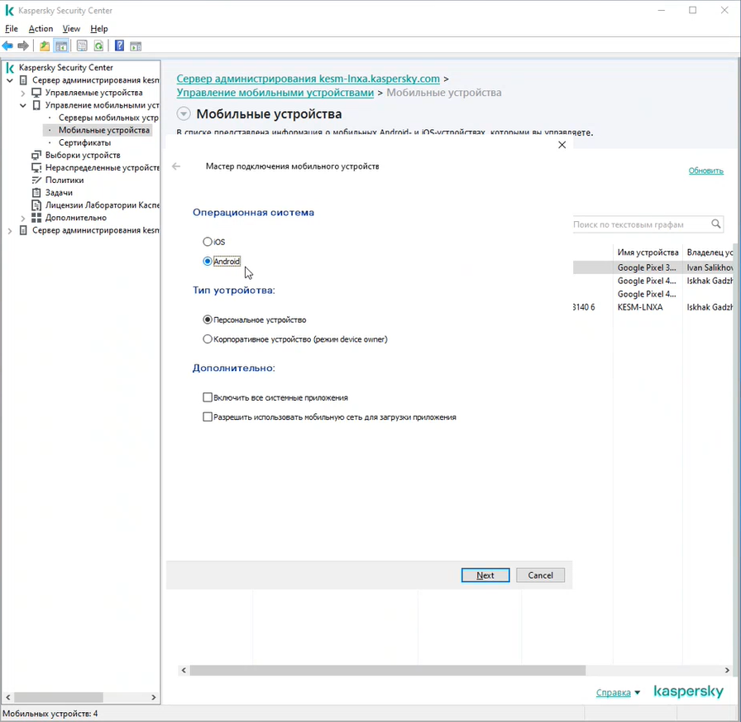The height and width of the screenshot is (722, 741).
Task: Select the Мобильные устройства tree item
Action: coord(104,130)
